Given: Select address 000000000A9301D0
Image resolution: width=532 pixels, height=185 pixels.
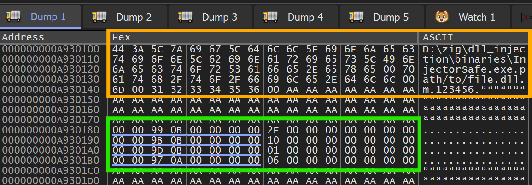Looking at the screenshot, I should 51,180.
